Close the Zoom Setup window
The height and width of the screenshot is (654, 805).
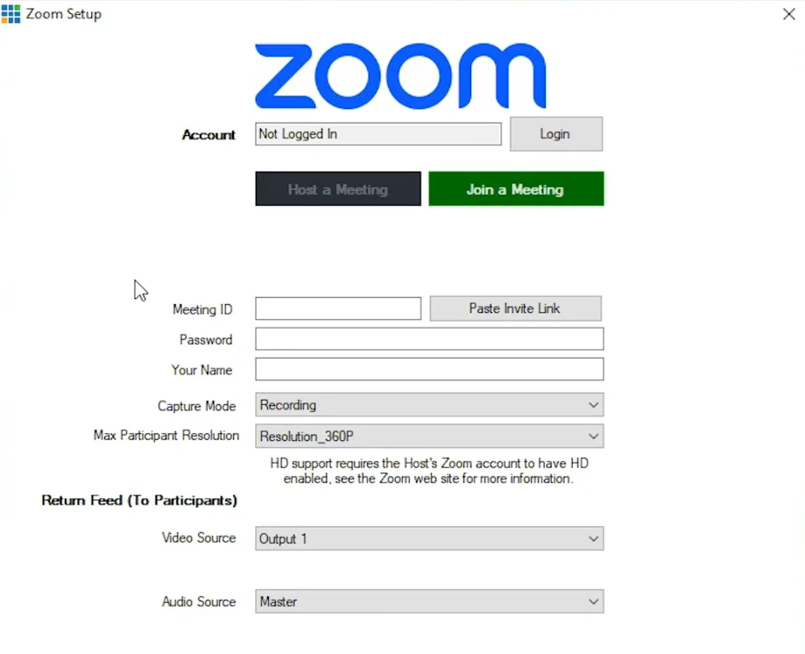787,13
